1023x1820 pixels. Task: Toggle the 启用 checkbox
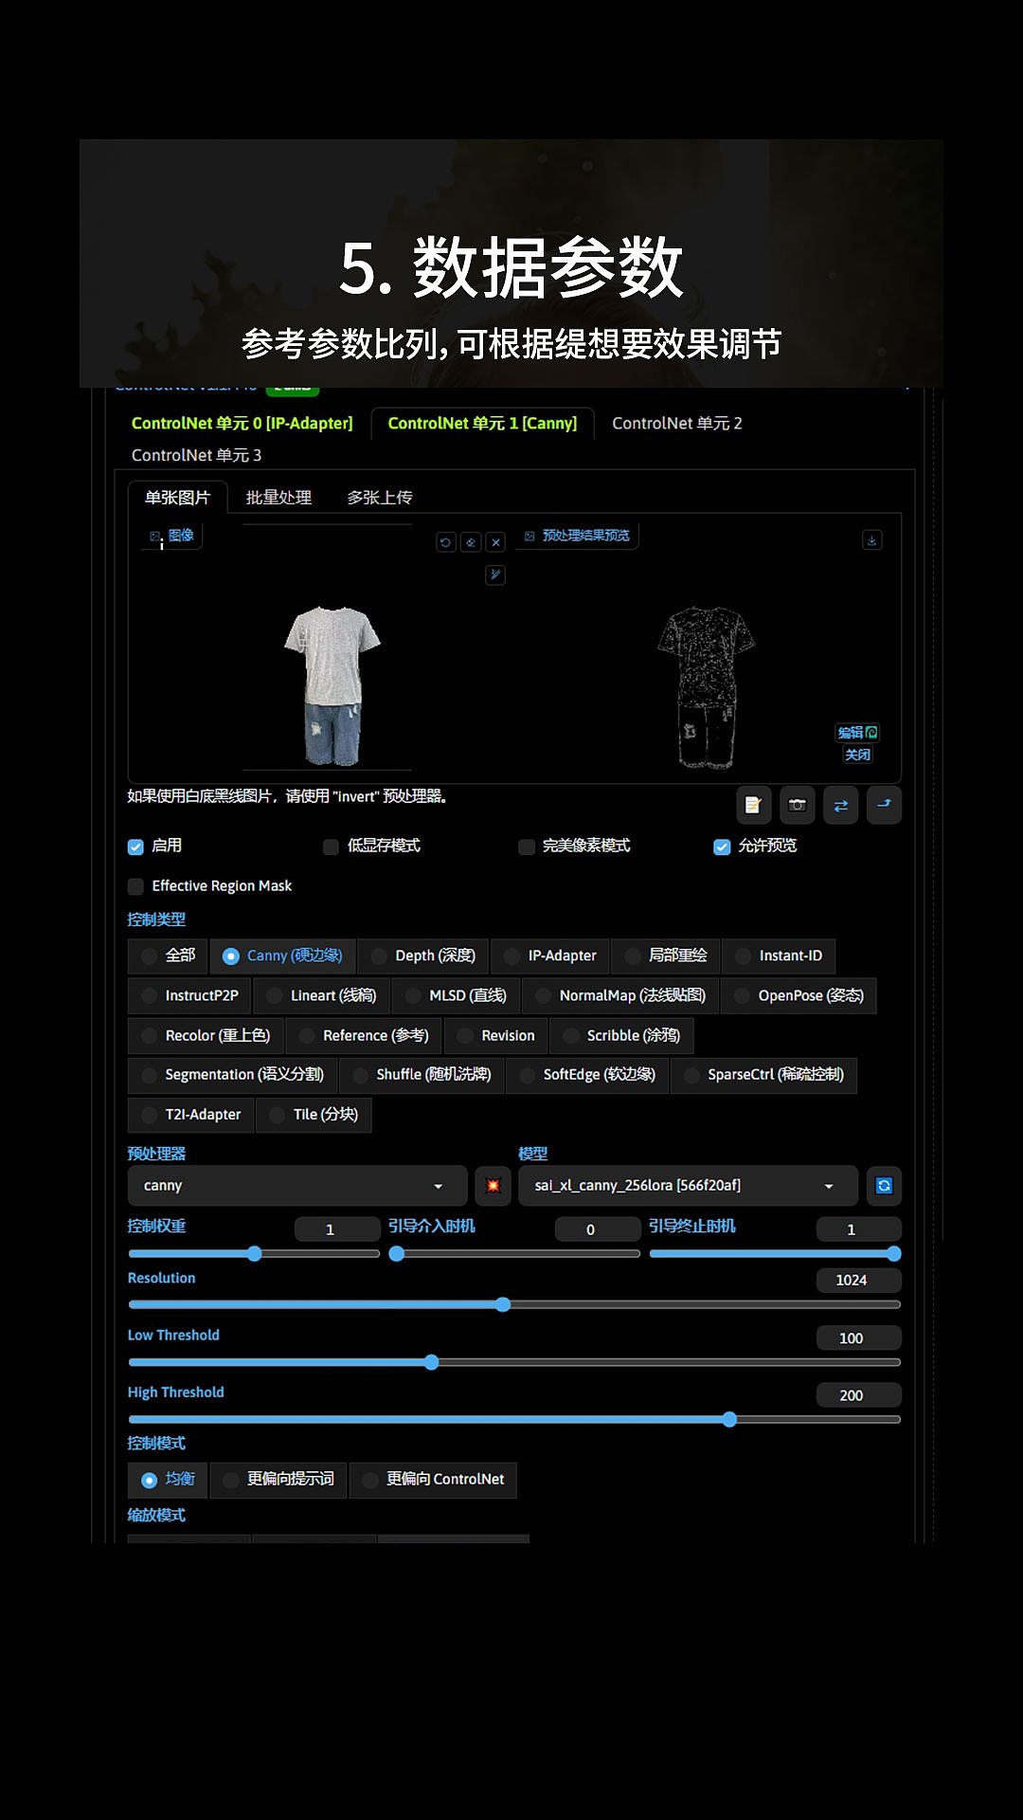[x=135, y=846]
